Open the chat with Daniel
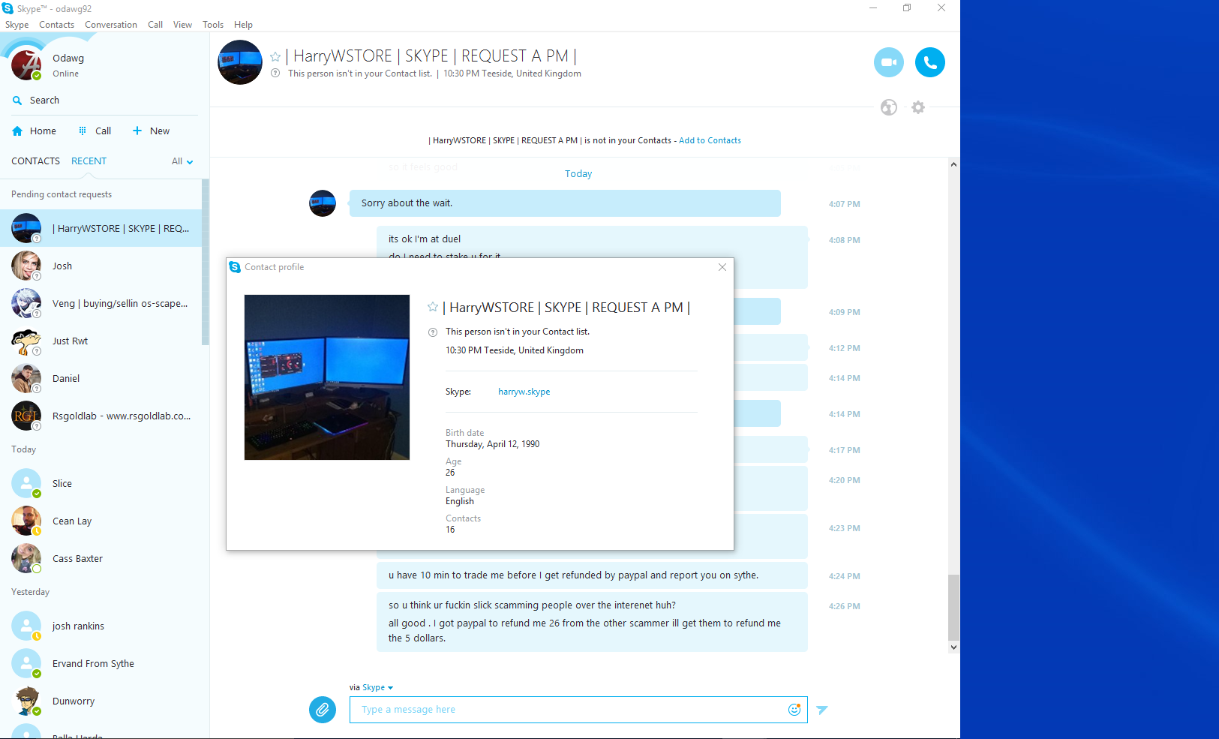The width and height of the screenshot is (1219, 739). 101,379
